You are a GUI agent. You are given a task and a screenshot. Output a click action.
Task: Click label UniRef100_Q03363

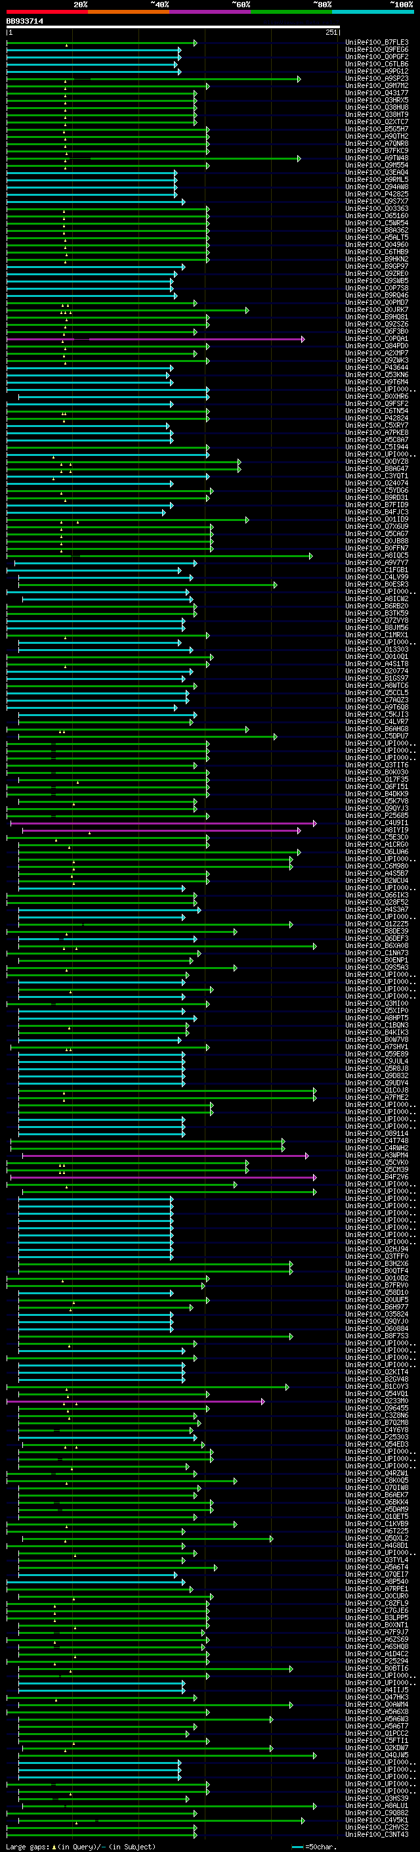coord(377,209)
